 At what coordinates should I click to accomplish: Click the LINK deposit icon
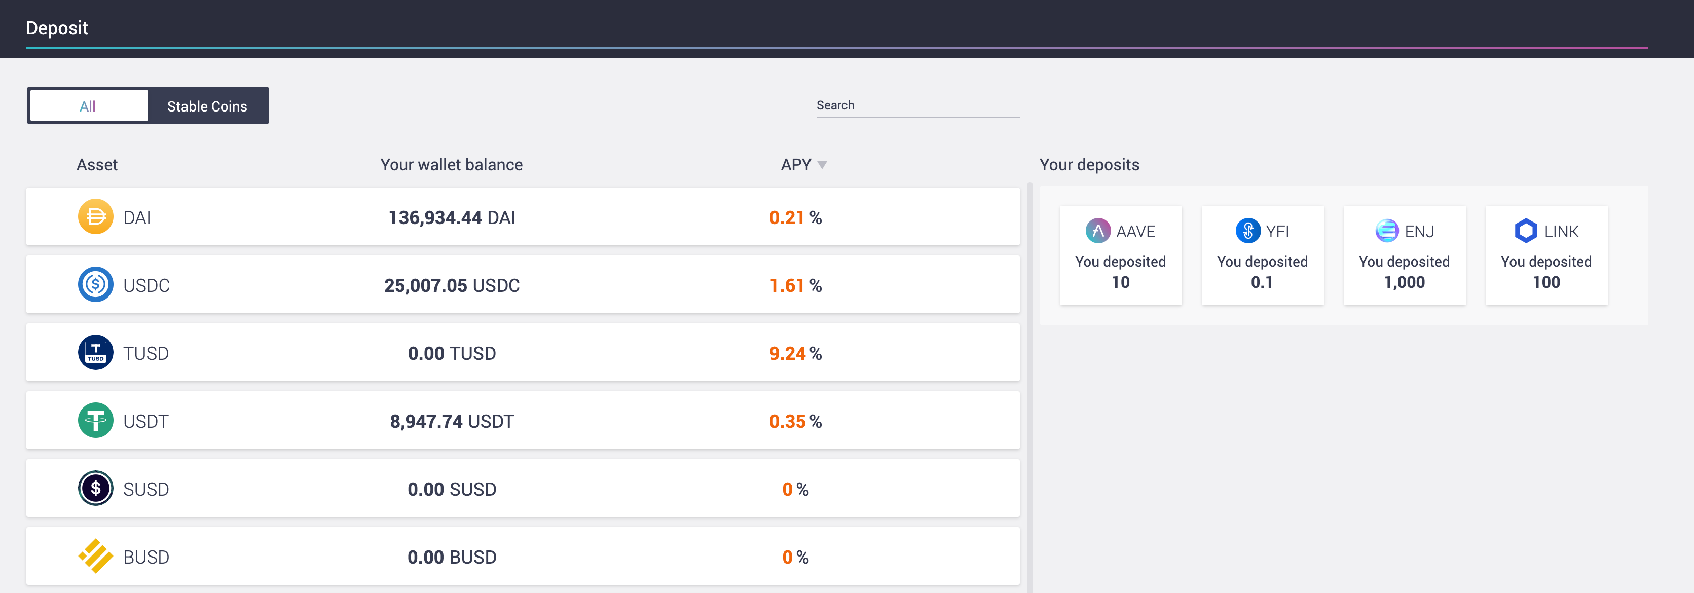click(x=1526, y=231)
